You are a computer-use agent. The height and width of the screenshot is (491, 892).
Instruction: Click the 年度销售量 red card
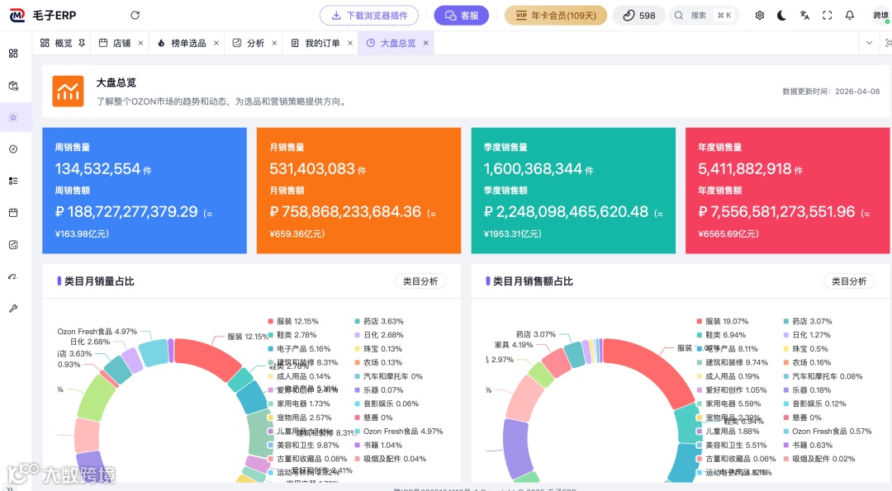pos(788,191)
